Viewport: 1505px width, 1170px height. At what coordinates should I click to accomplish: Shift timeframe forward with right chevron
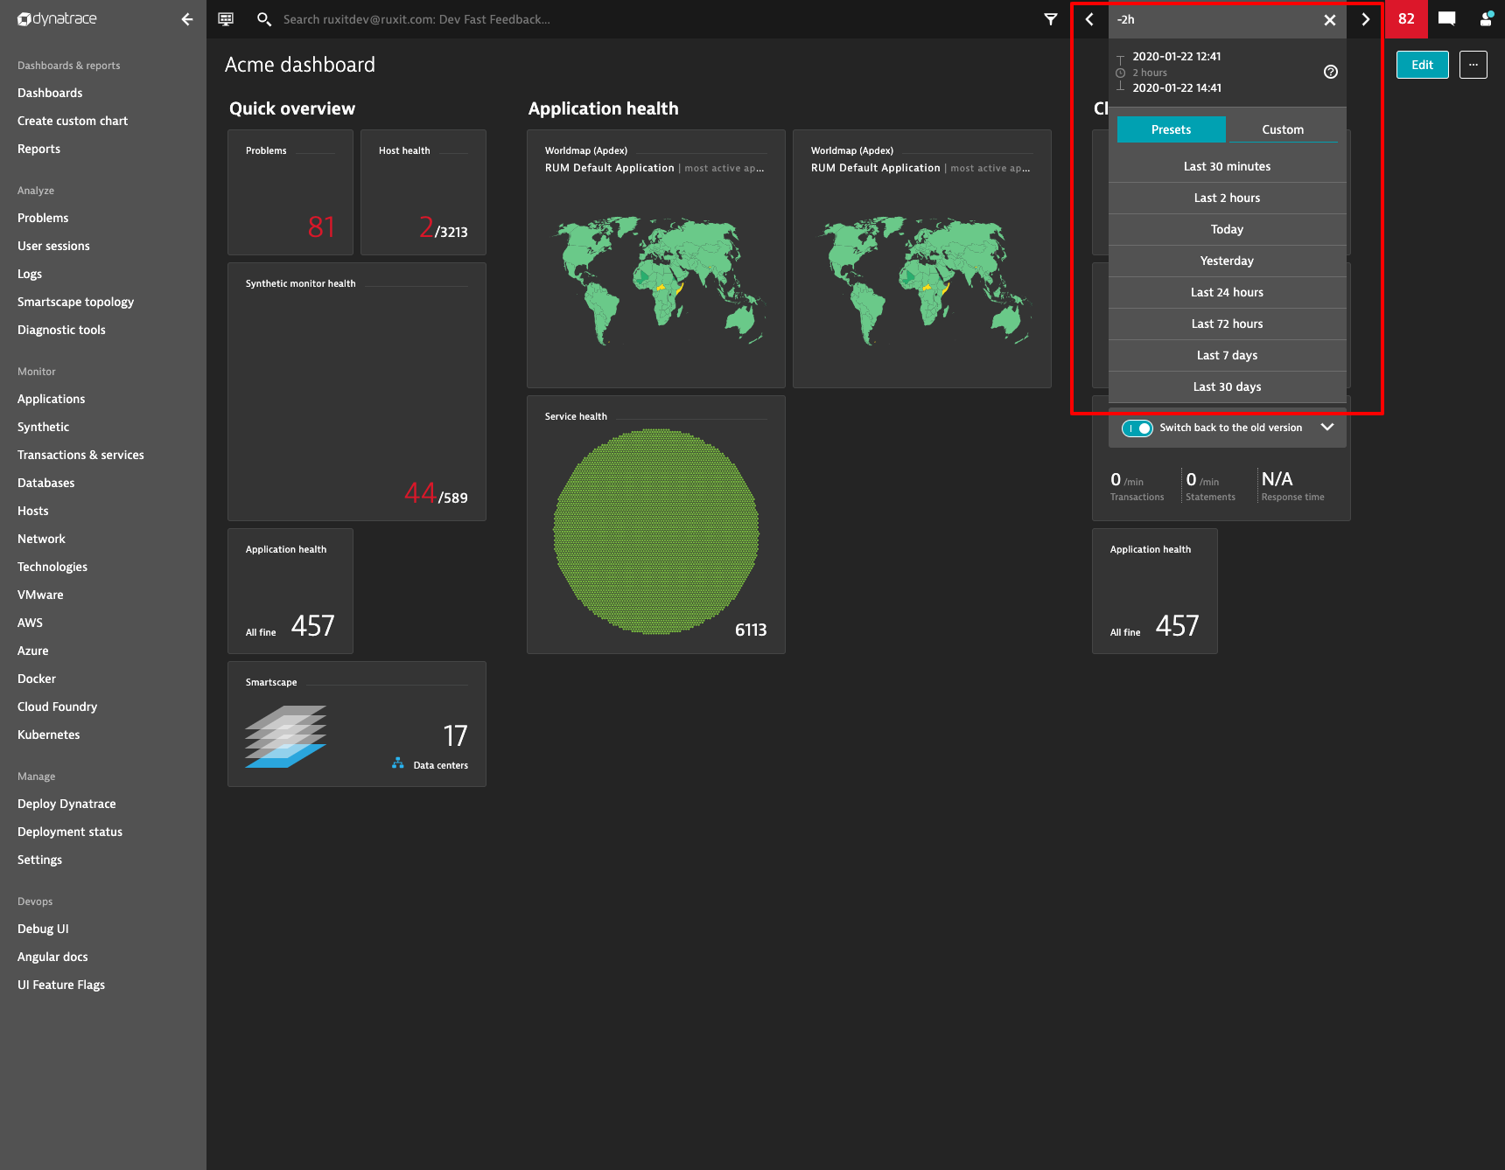click(x=1365, y=19)
